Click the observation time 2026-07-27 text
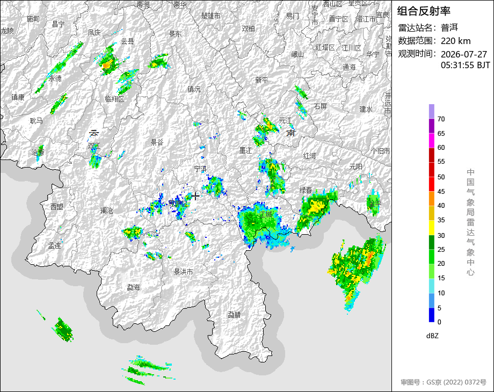The width and height of the screenshot is (494, 392). [464, 54]
